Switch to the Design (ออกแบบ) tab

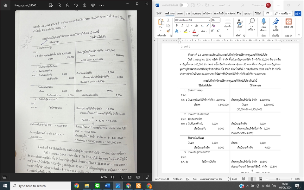(x=197, y=13)
